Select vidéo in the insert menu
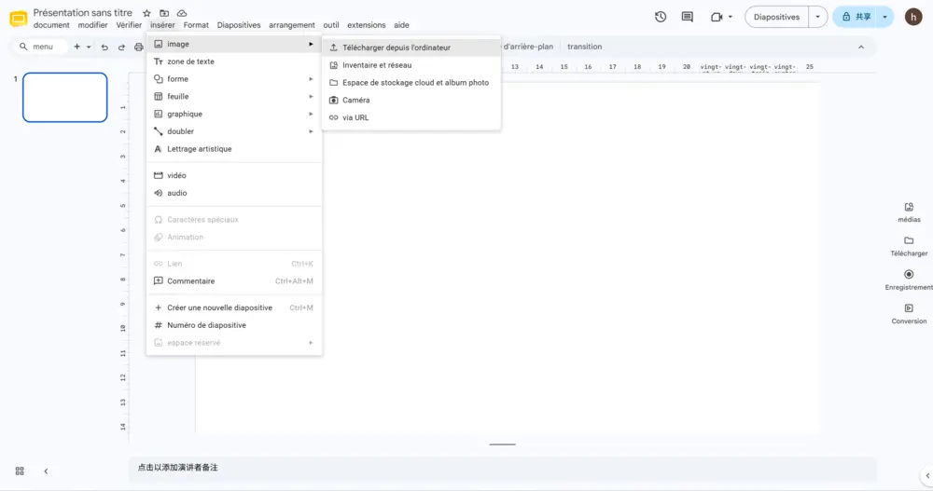This screenshot has width=933, height=491. point(234,175)
